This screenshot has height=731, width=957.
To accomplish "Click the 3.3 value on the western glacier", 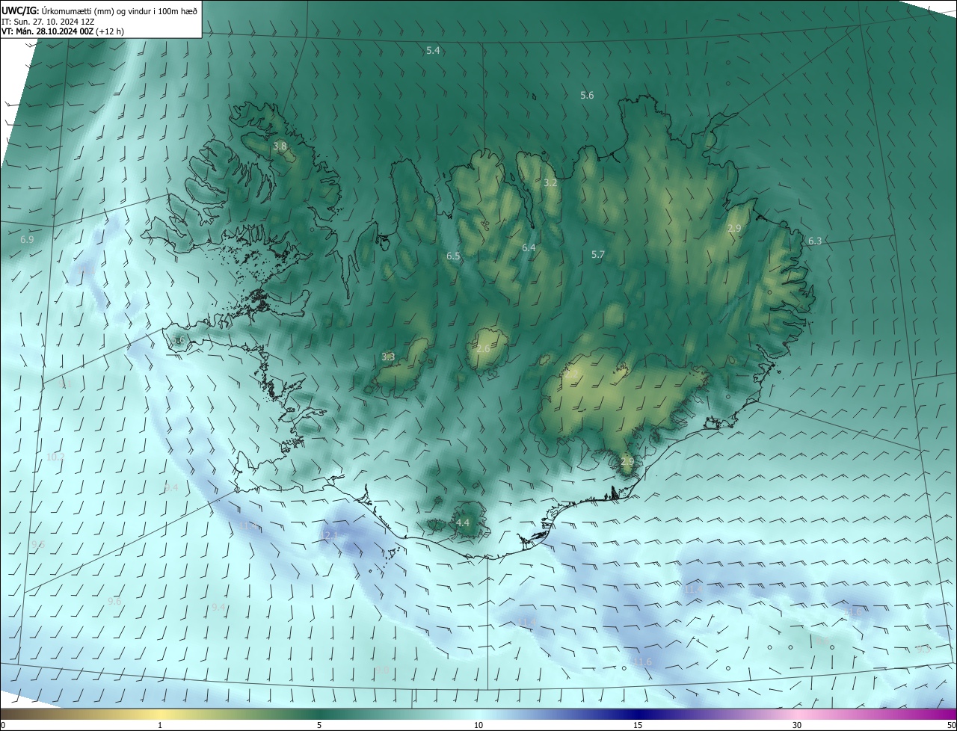I will coord(388,357).
